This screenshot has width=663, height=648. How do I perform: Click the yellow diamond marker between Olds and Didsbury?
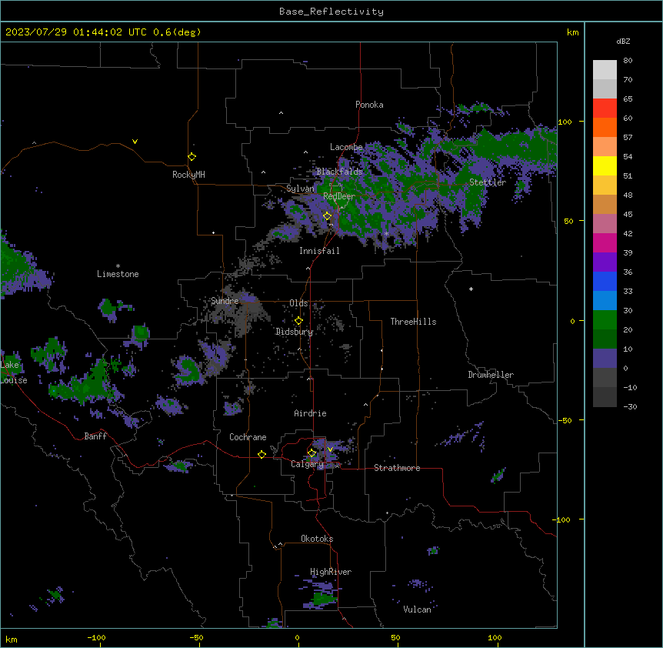pyautogui.click(x=298, y=321)
